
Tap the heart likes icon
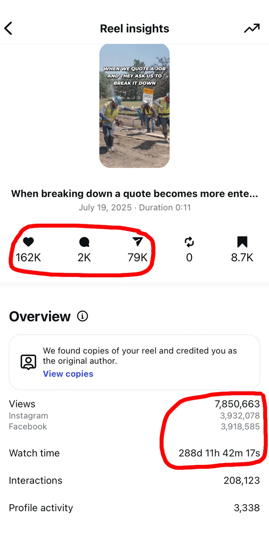(29, 242)
